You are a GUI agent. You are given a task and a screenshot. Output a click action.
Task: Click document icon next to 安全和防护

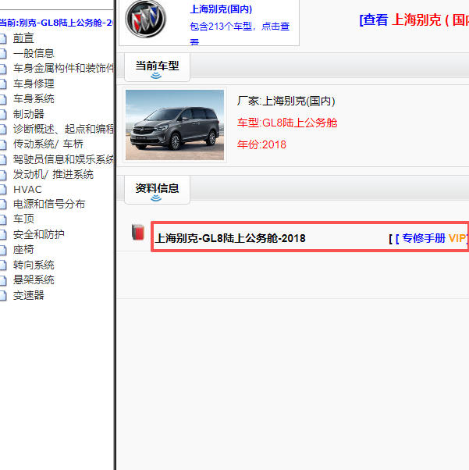[3, 234]
